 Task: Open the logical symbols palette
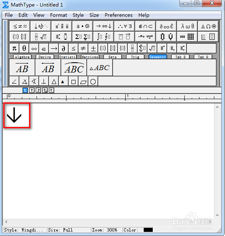(x=124, y=26)
